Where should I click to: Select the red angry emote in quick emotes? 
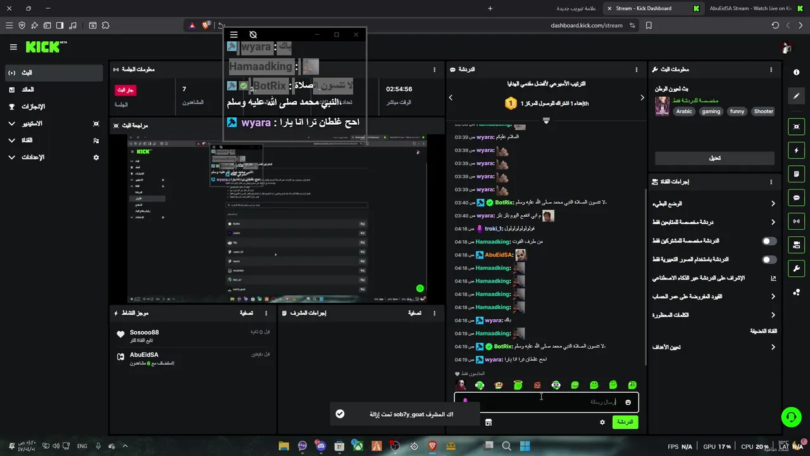coord(537,385)
